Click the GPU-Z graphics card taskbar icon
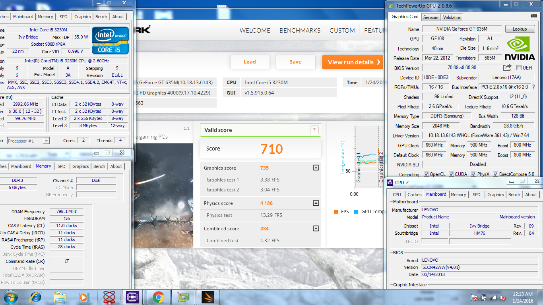This screenshot has width=543, height=305. [184, 297]
